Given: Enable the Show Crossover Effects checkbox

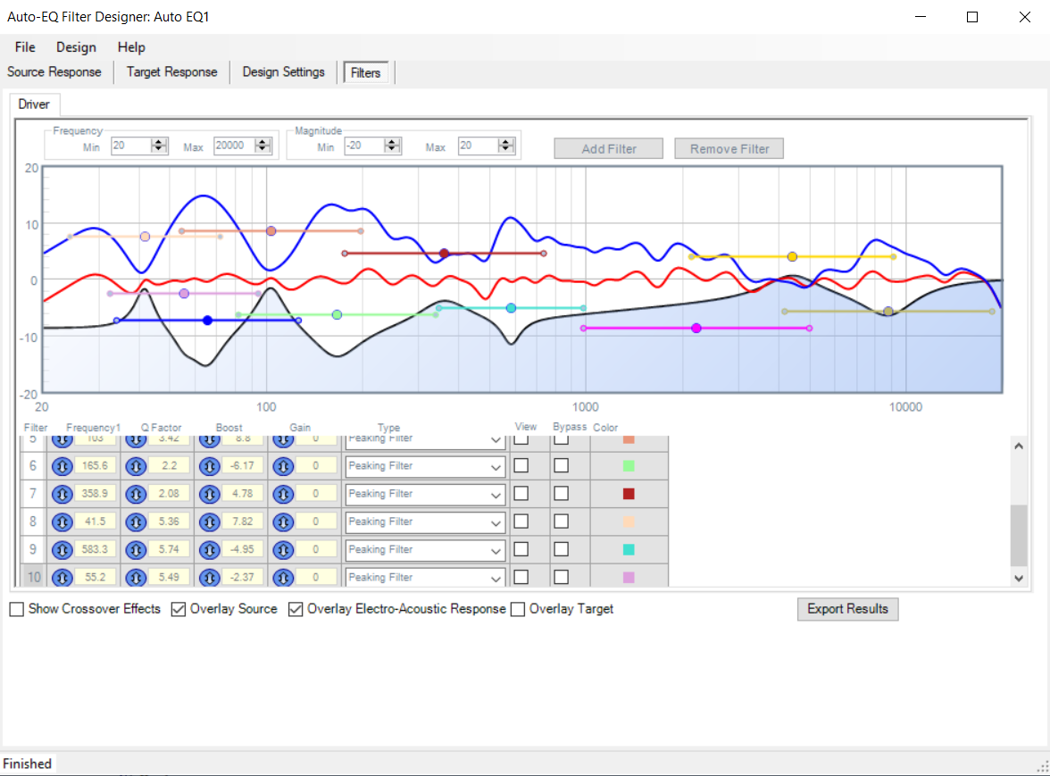Looking at the screenshot, I should 17,609.
